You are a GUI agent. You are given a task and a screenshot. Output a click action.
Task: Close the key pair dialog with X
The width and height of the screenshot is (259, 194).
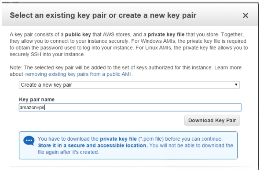click(245, 16)
